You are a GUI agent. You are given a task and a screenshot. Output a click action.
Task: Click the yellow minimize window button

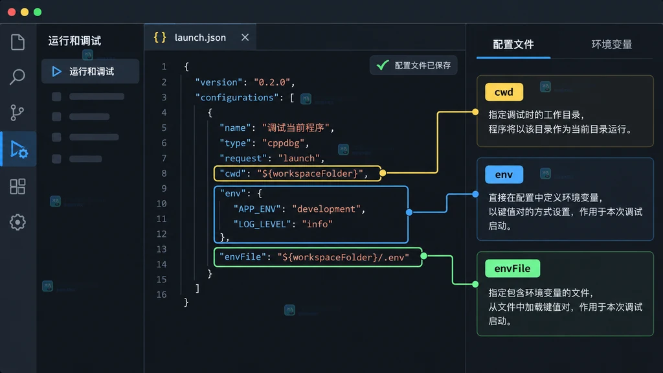pyautogui.click(x=25, y=12)
